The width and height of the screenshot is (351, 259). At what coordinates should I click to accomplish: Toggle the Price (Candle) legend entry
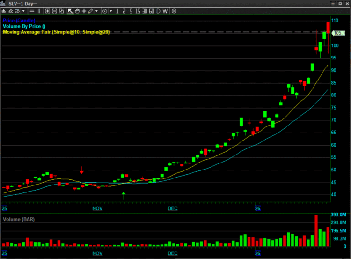(x=19, y=21)
